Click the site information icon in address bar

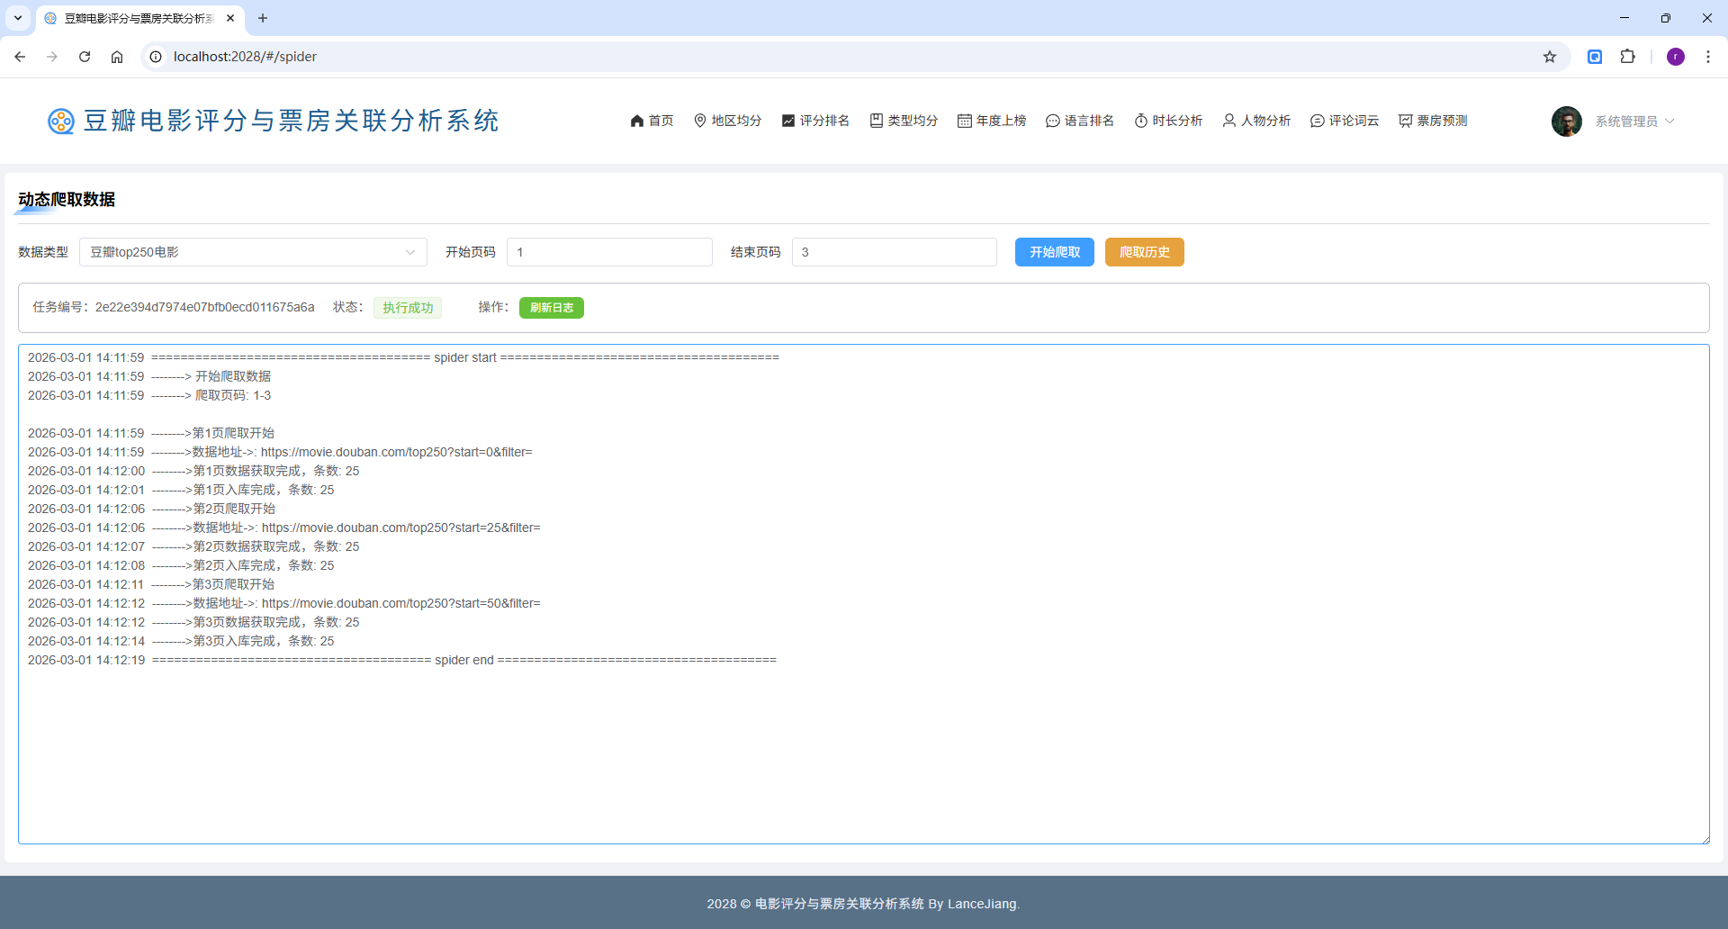pyautogui.click(x=156, y=57)
